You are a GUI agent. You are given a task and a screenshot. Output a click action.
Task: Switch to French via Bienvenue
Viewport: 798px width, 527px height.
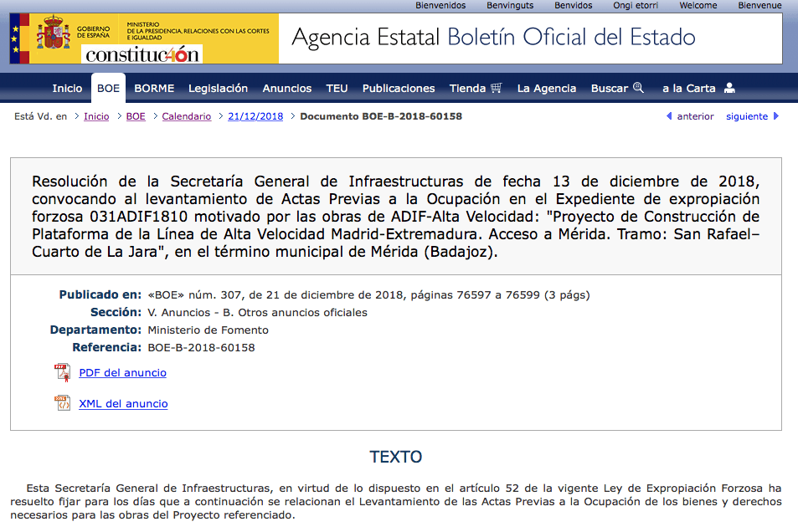pyautogui.click(x=759, y=5)
